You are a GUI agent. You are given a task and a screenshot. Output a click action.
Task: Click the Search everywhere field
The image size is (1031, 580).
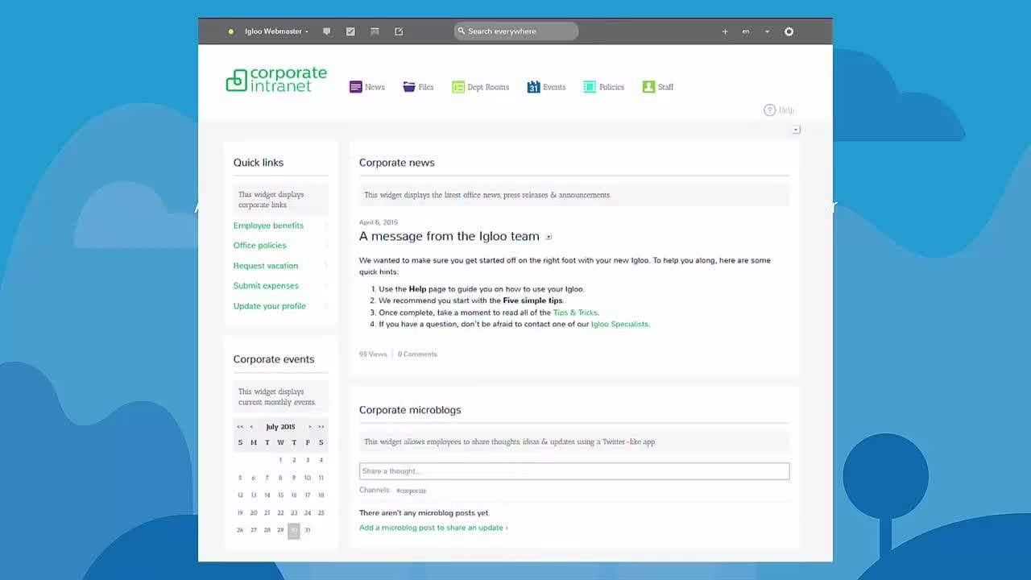pos(516,31)
